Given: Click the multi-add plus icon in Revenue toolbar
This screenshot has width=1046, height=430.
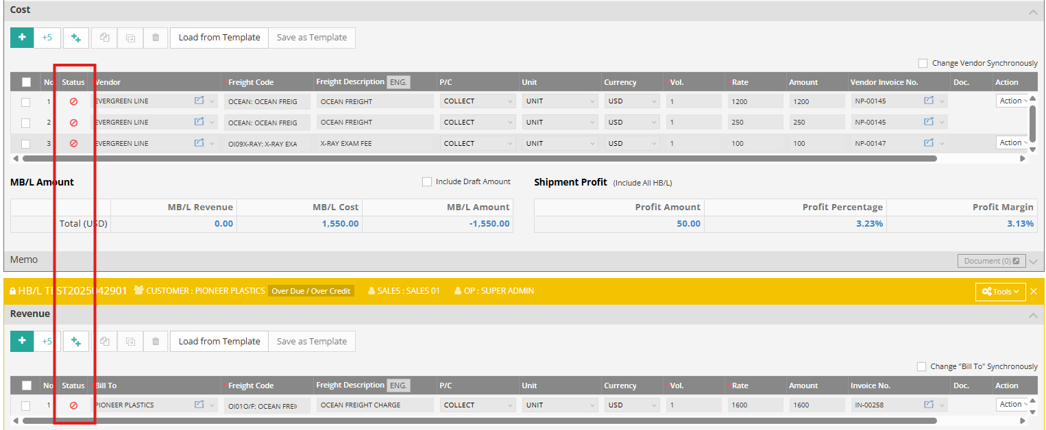Looking at the screenshot, I should (76, 342).
